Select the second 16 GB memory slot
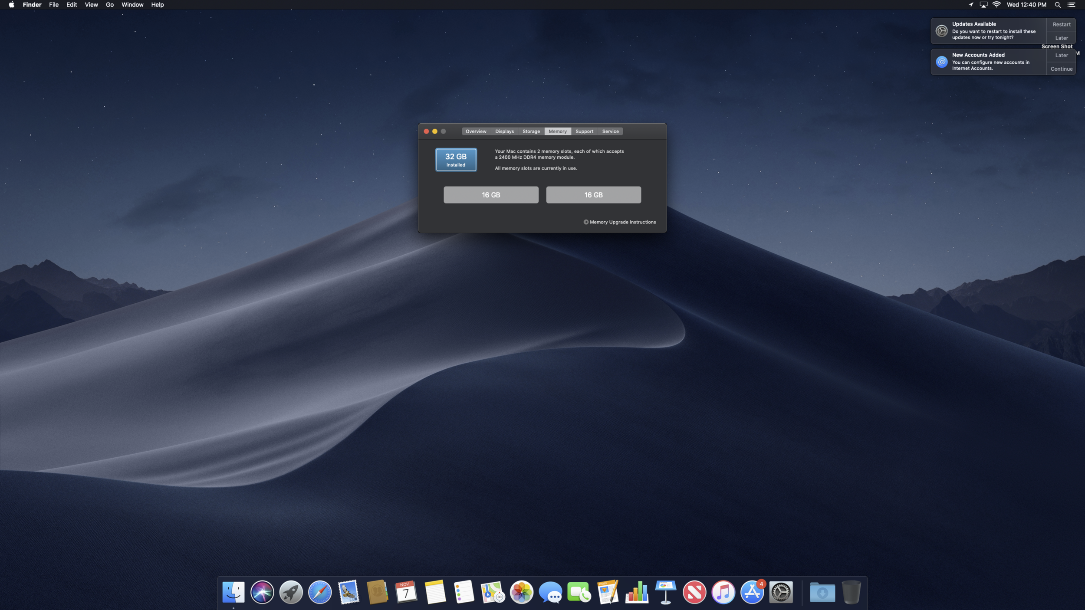1085x610 pixels. pyautogui.click(x=593, y=195)
